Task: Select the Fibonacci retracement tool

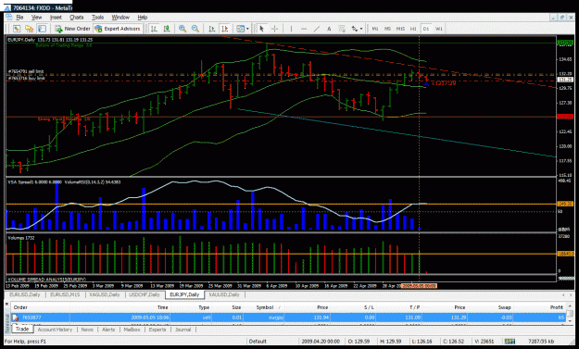Action: tap(342, 29)
